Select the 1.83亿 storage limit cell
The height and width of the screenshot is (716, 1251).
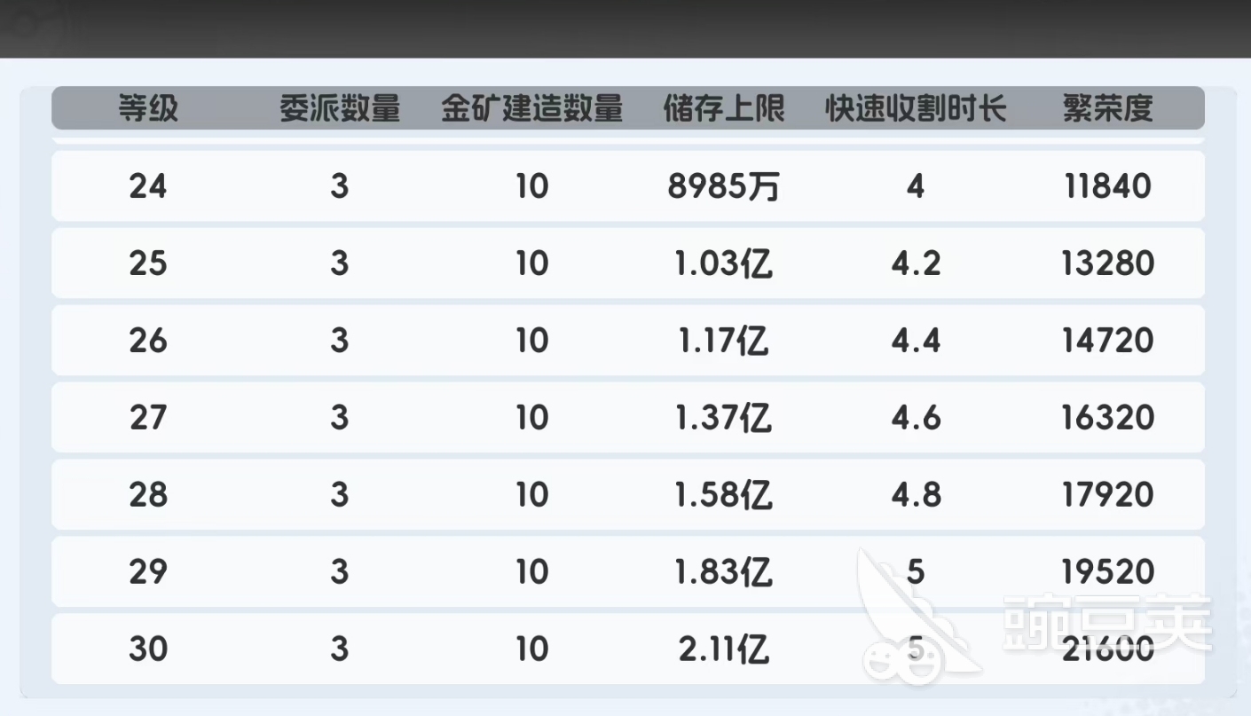coord(724,572)
